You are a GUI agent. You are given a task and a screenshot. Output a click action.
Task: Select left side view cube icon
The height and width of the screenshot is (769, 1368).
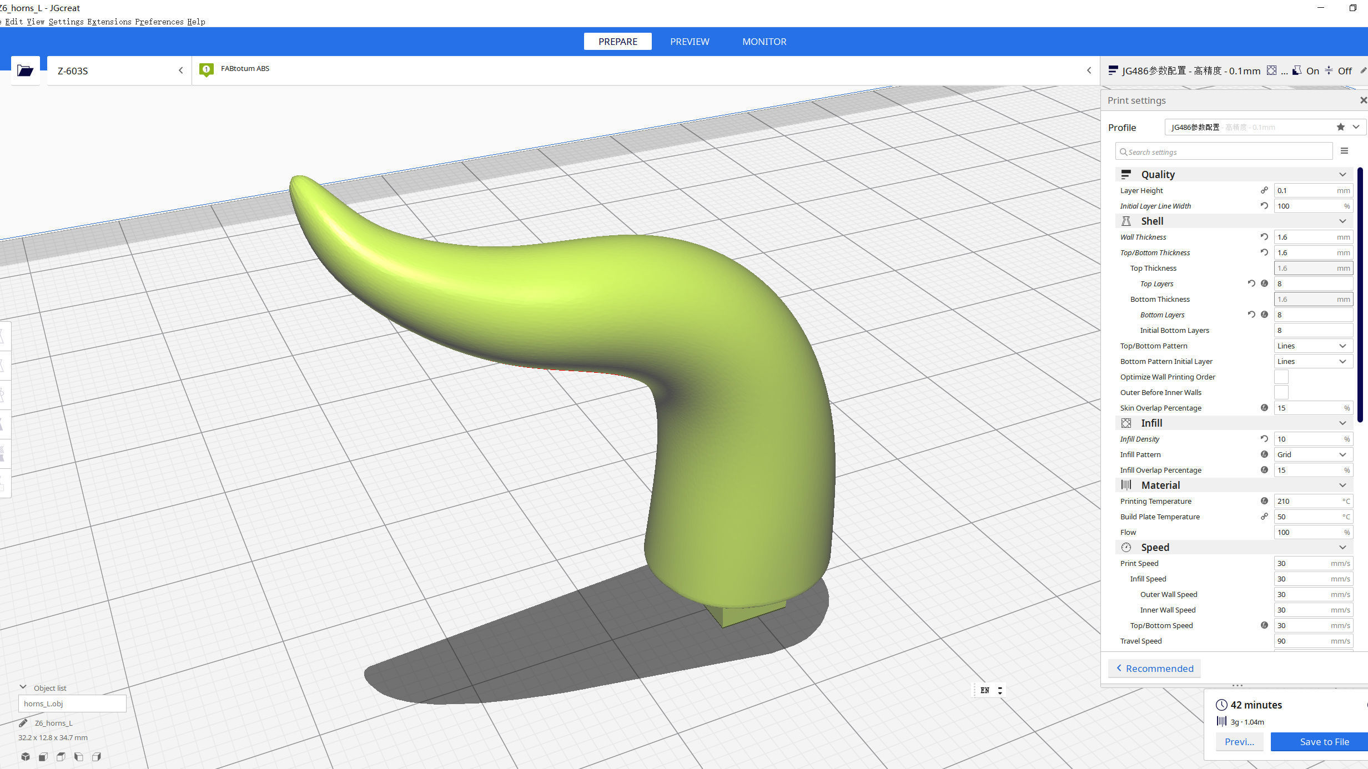(79, 756)
